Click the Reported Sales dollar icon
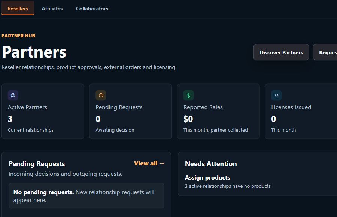The width and height of the screenshot is (337, 217). [188, 95]
